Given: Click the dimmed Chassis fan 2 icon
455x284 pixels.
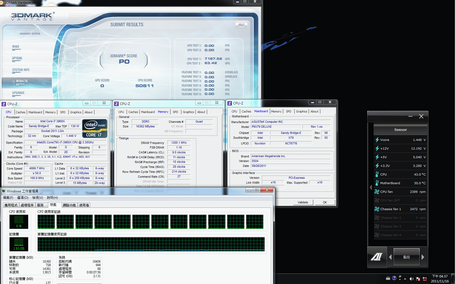Looking at the screenshot, I should point(377,218).
